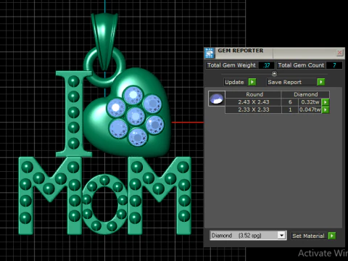This screenshot has width=348, height=261.
Task: Click the 0.32tw weight cell
Action: coord(310,102)
